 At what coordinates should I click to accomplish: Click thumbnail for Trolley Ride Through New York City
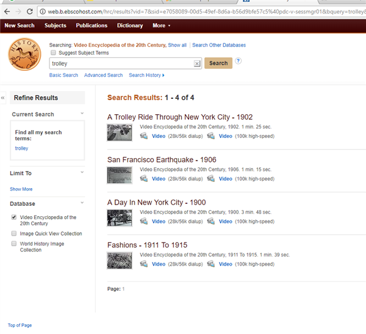pos(120,133)
